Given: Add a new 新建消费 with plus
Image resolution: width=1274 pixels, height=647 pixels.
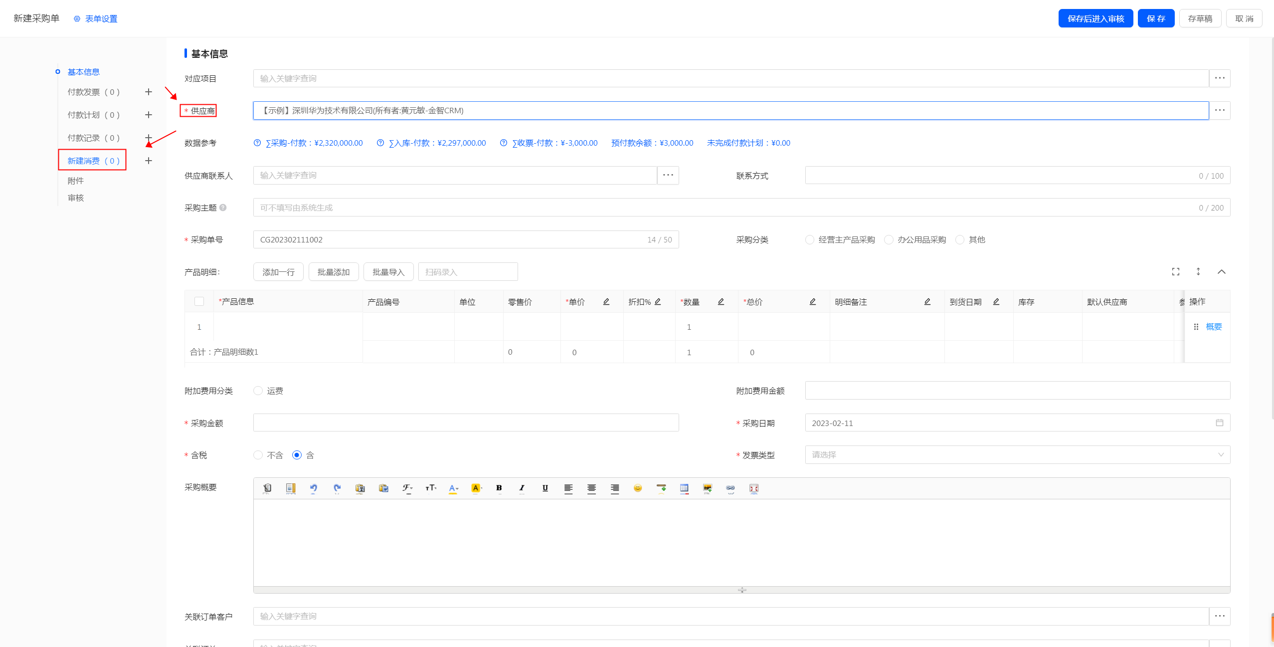Looking at the screenshot, I should pyautogui.click(x=148, y=161).
